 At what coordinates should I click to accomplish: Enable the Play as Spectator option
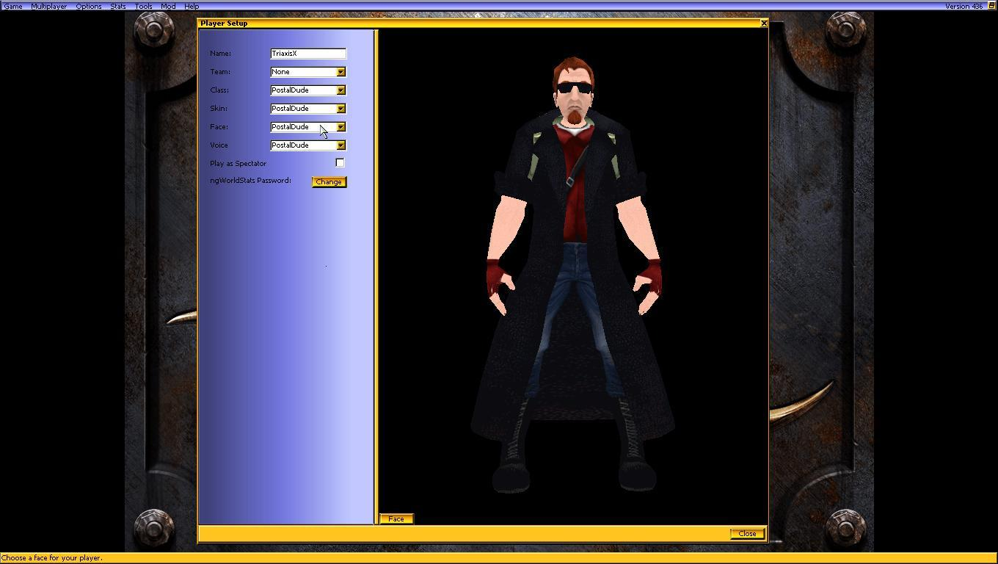[x=340, y=162]
